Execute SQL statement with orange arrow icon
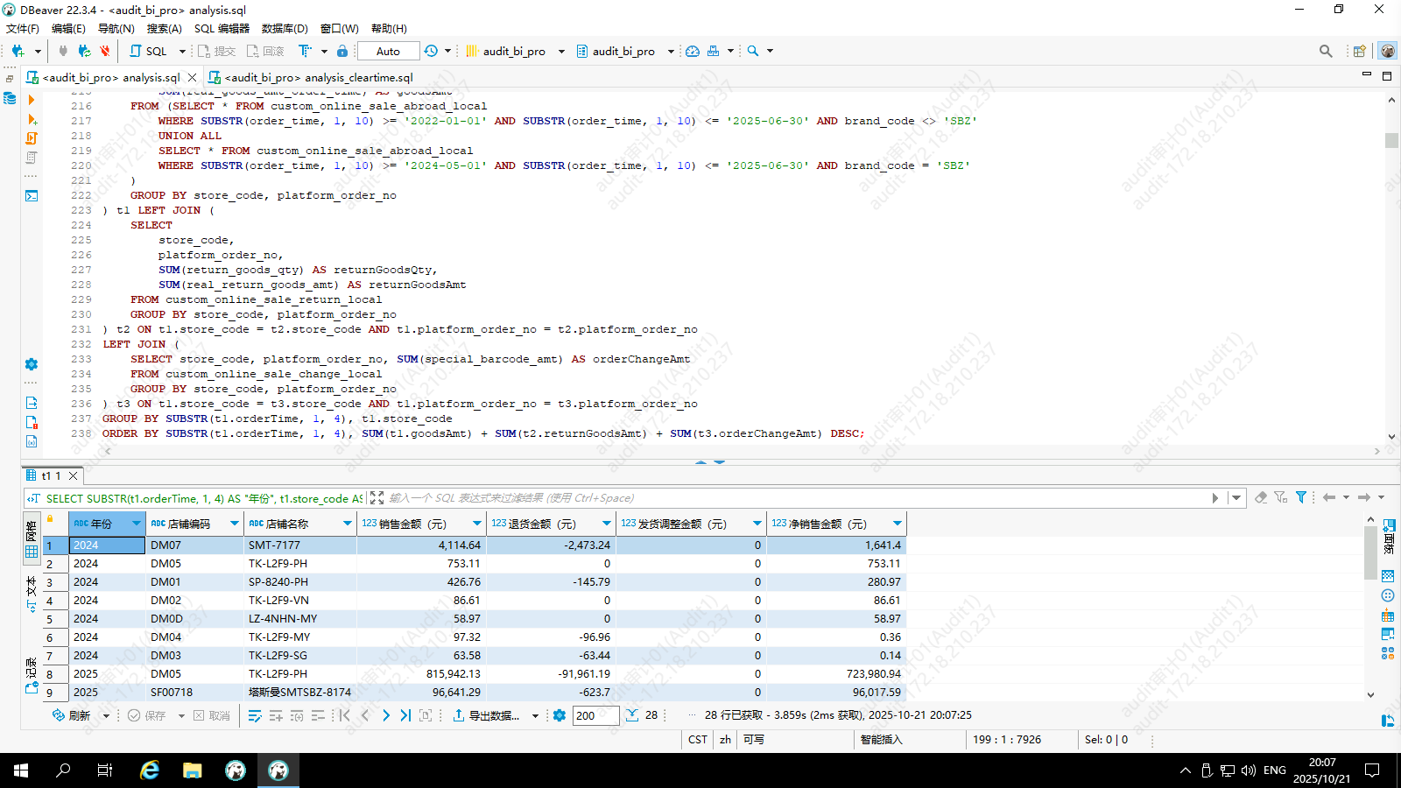Screen dimensions: 1401x788 point(32,100)
